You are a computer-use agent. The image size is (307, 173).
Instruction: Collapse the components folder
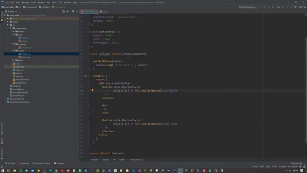point(11,28)
